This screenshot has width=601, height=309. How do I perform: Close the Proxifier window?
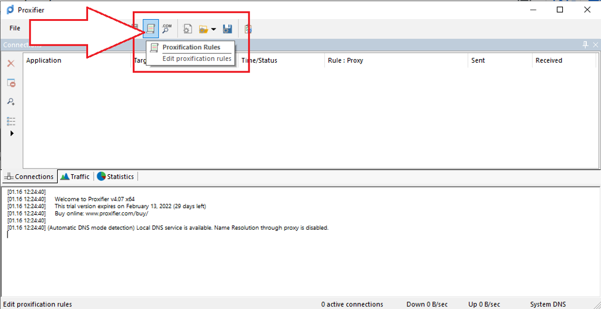[587, 10]
